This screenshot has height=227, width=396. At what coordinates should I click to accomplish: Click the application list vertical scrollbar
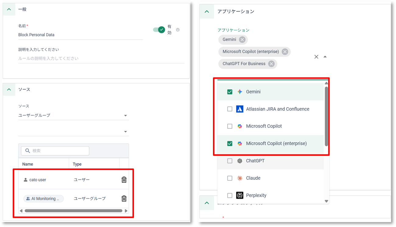[326, 116]
